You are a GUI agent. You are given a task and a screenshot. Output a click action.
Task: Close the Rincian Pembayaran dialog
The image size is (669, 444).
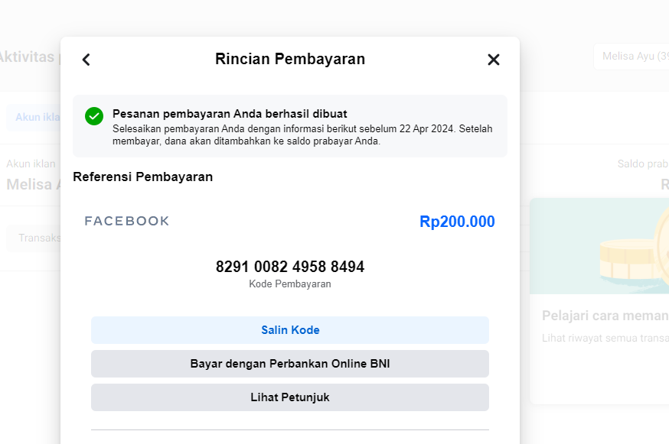[494, 60]
